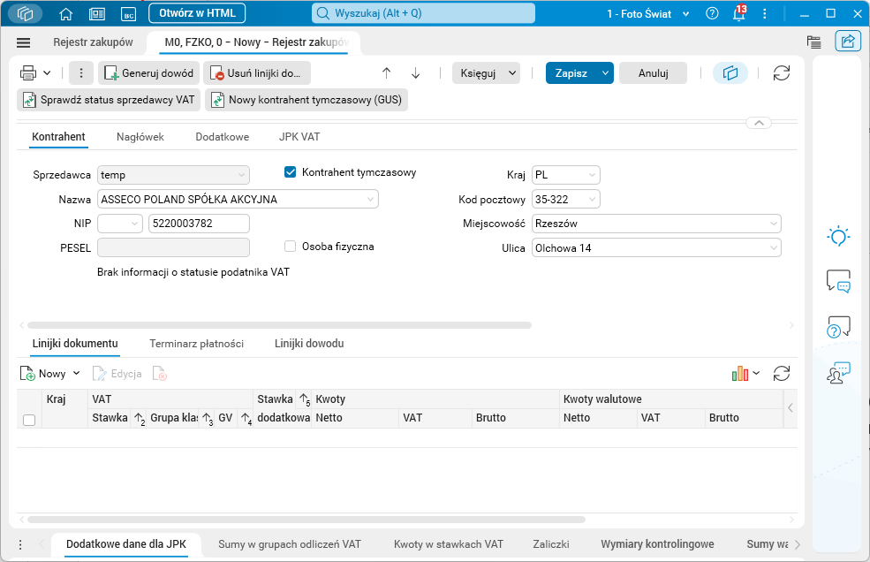Tick the select-all checkbox in lines grid
Image resolution: width=870 pixels, height=562 pixels.
click(29, 420)
